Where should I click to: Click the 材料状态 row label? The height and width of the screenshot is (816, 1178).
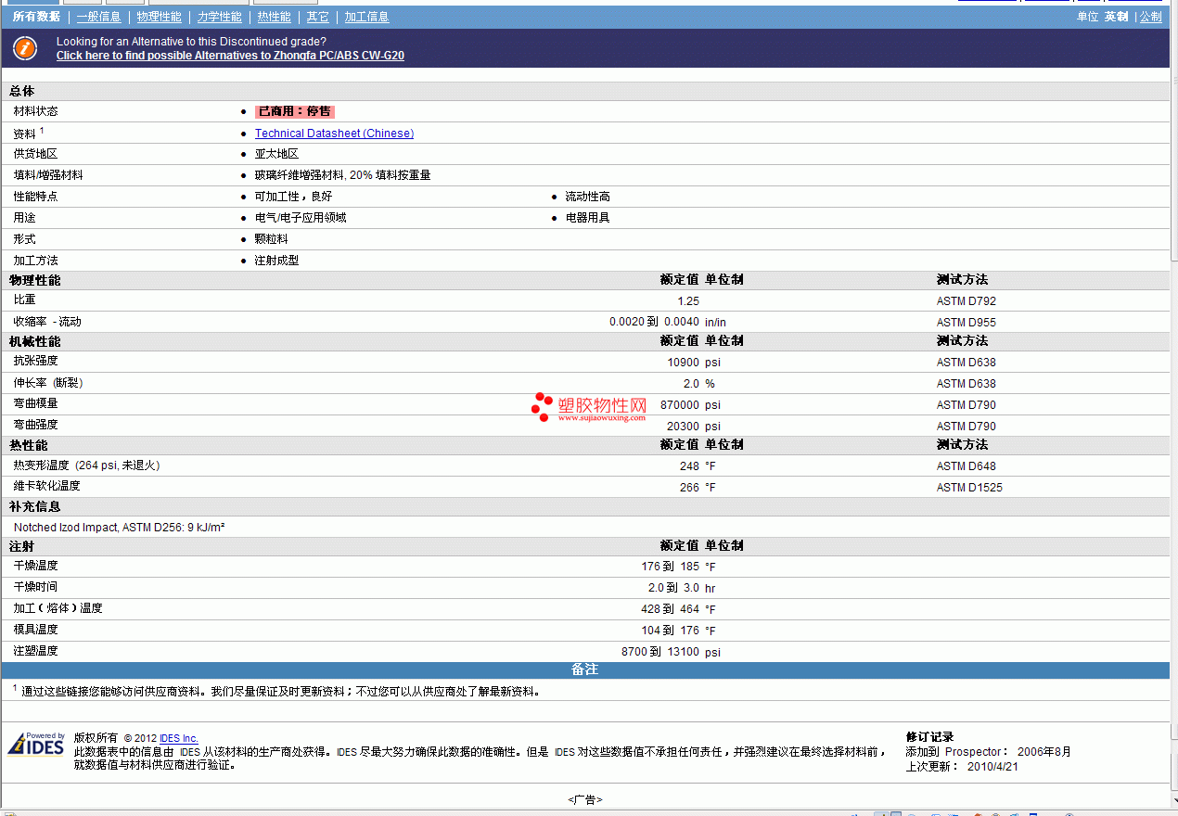[35, 111]
